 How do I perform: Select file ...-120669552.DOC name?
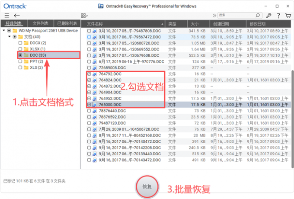129,49
